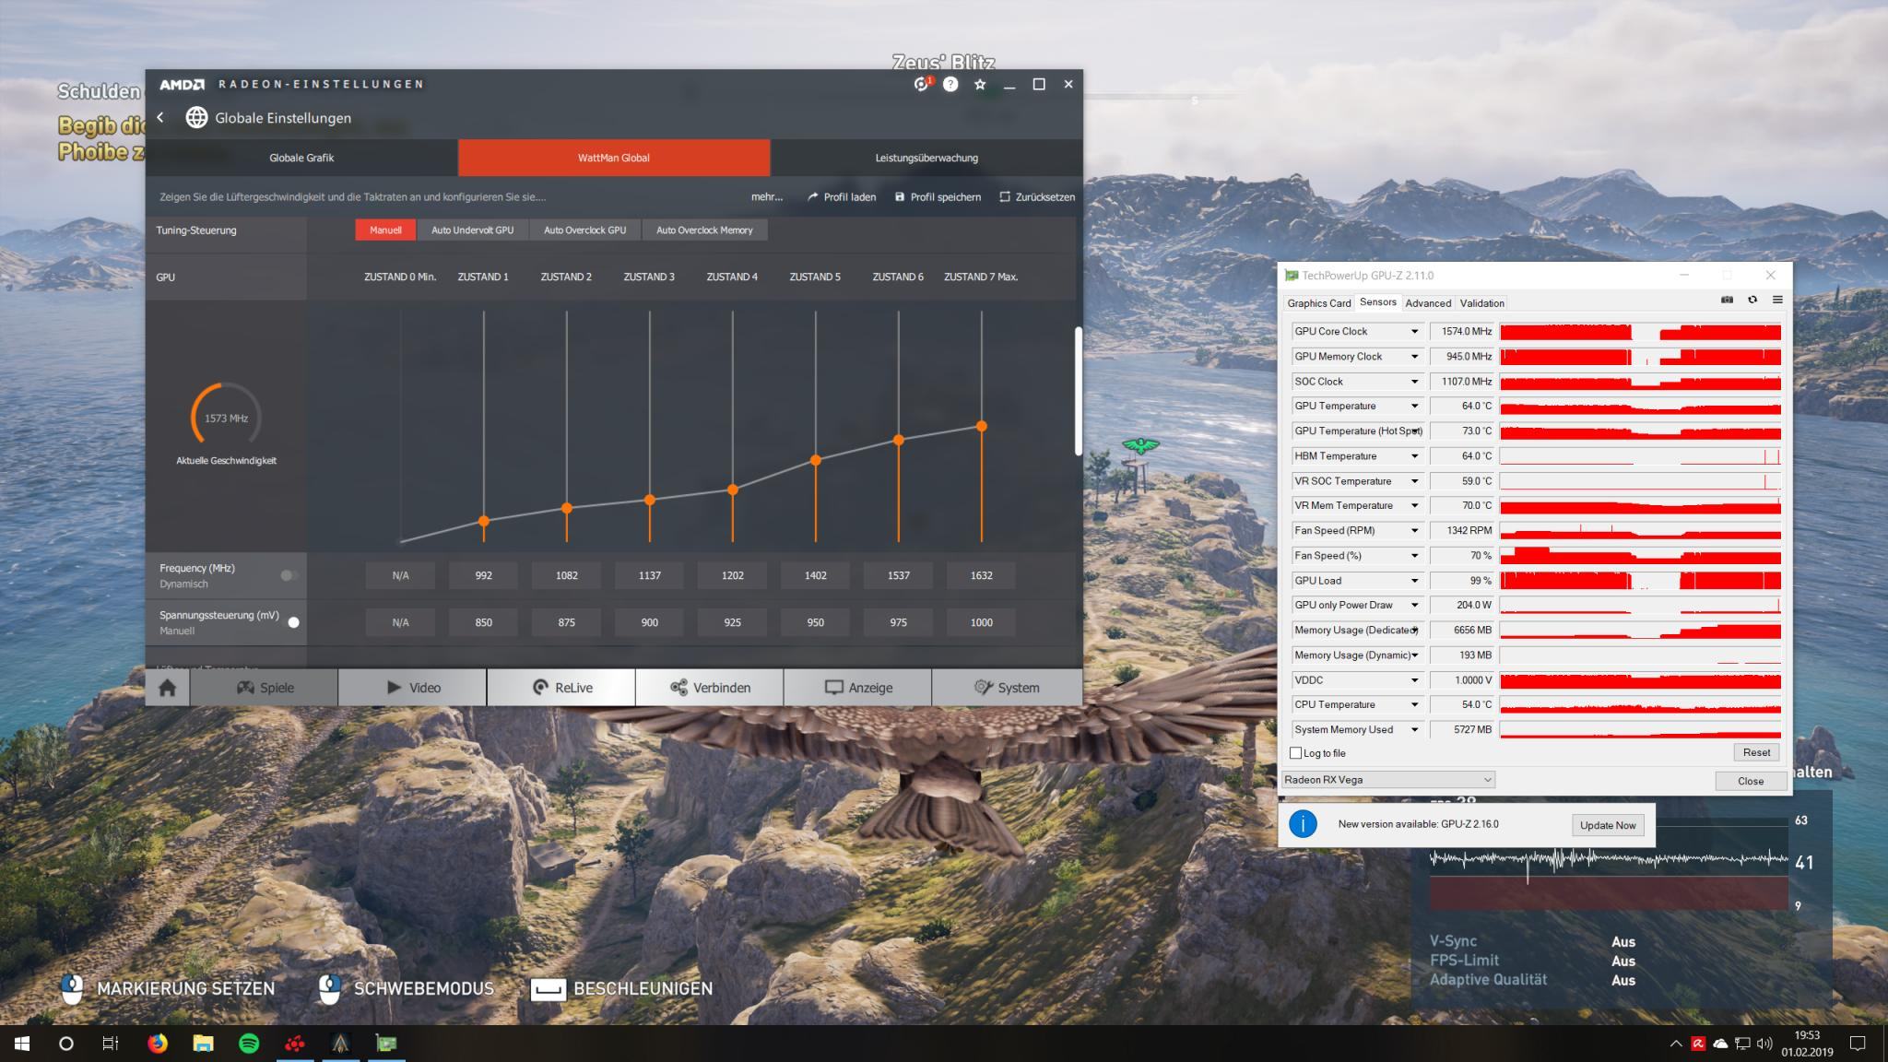Screen dimensions: 1888x1062
Task: Click the globe icon beside Globale Einstellungen
Action: (196, 117)
